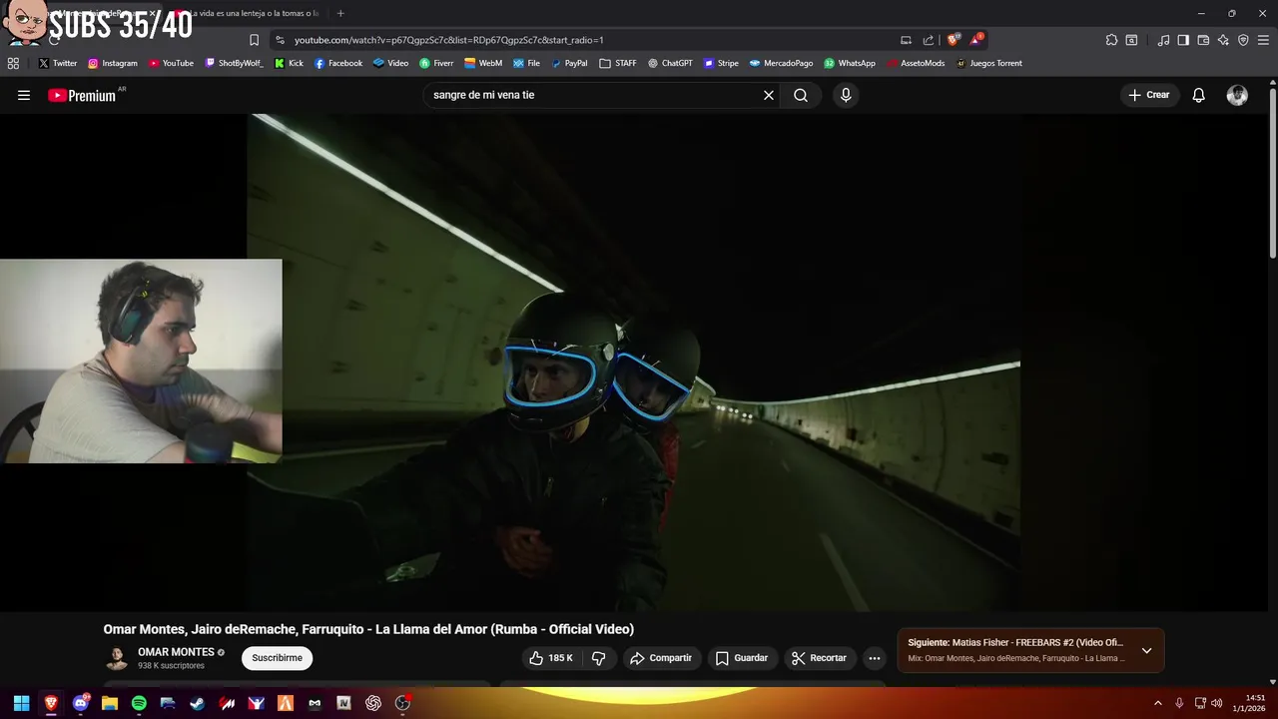Open Facebook bookmark
The width and height of the screenshot is (1278, 719).
point(338,63)
